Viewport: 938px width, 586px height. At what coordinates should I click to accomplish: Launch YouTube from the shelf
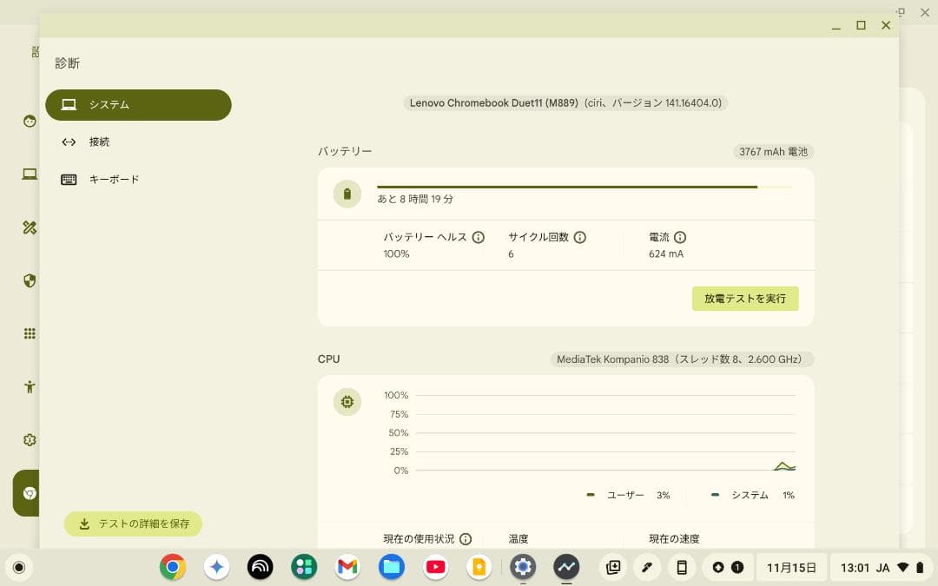(x=435, y=567)
